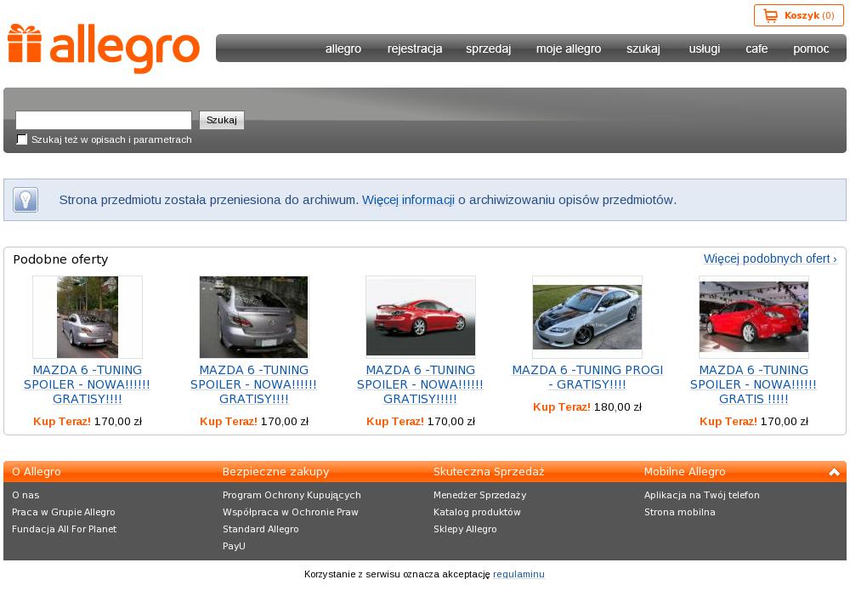Open the Koszyk shopping cart
This screenshot has width=850, height=591.
[798, 15]
